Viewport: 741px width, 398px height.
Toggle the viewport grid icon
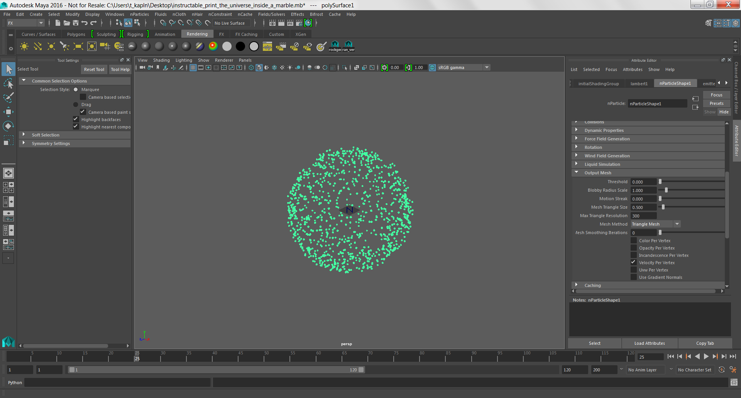pyautogui.click(x=193, y=67)
